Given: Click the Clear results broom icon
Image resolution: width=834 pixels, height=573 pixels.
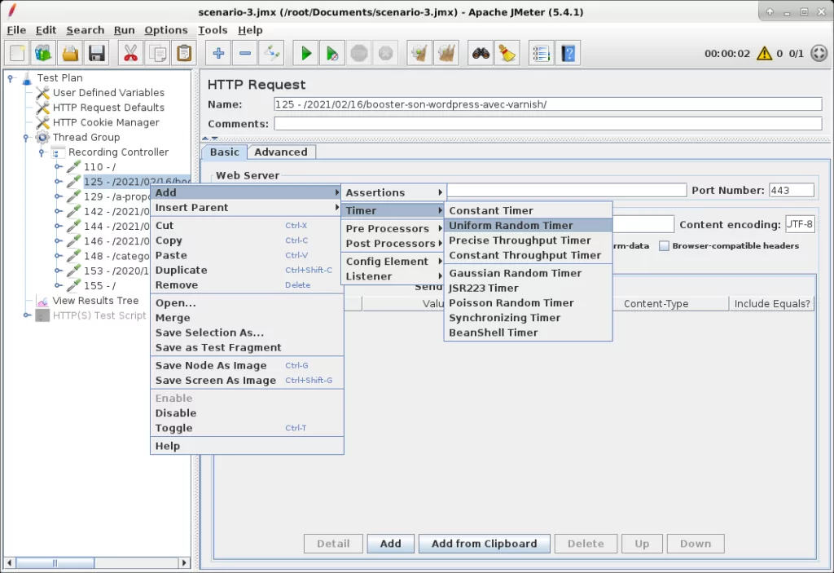Looking at the screenshot, I should click(x=419, y=53).
